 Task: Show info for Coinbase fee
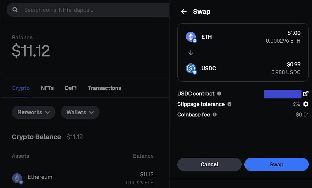(x=214, y=115)
